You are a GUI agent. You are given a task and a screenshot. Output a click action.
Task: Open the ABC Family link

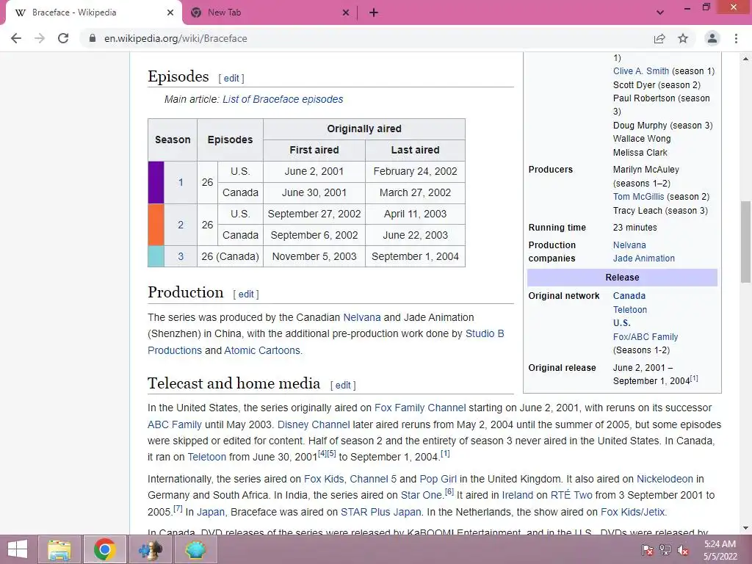click(175, 424)
